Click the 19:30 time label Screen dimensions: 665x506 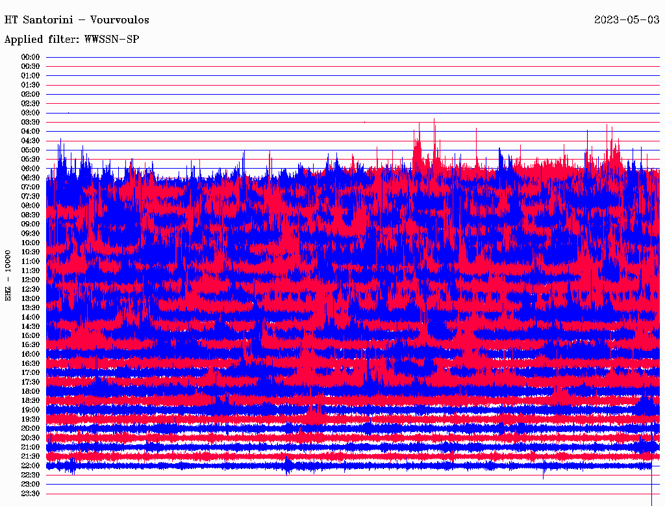pyautogui.click(x=31, y=419)
